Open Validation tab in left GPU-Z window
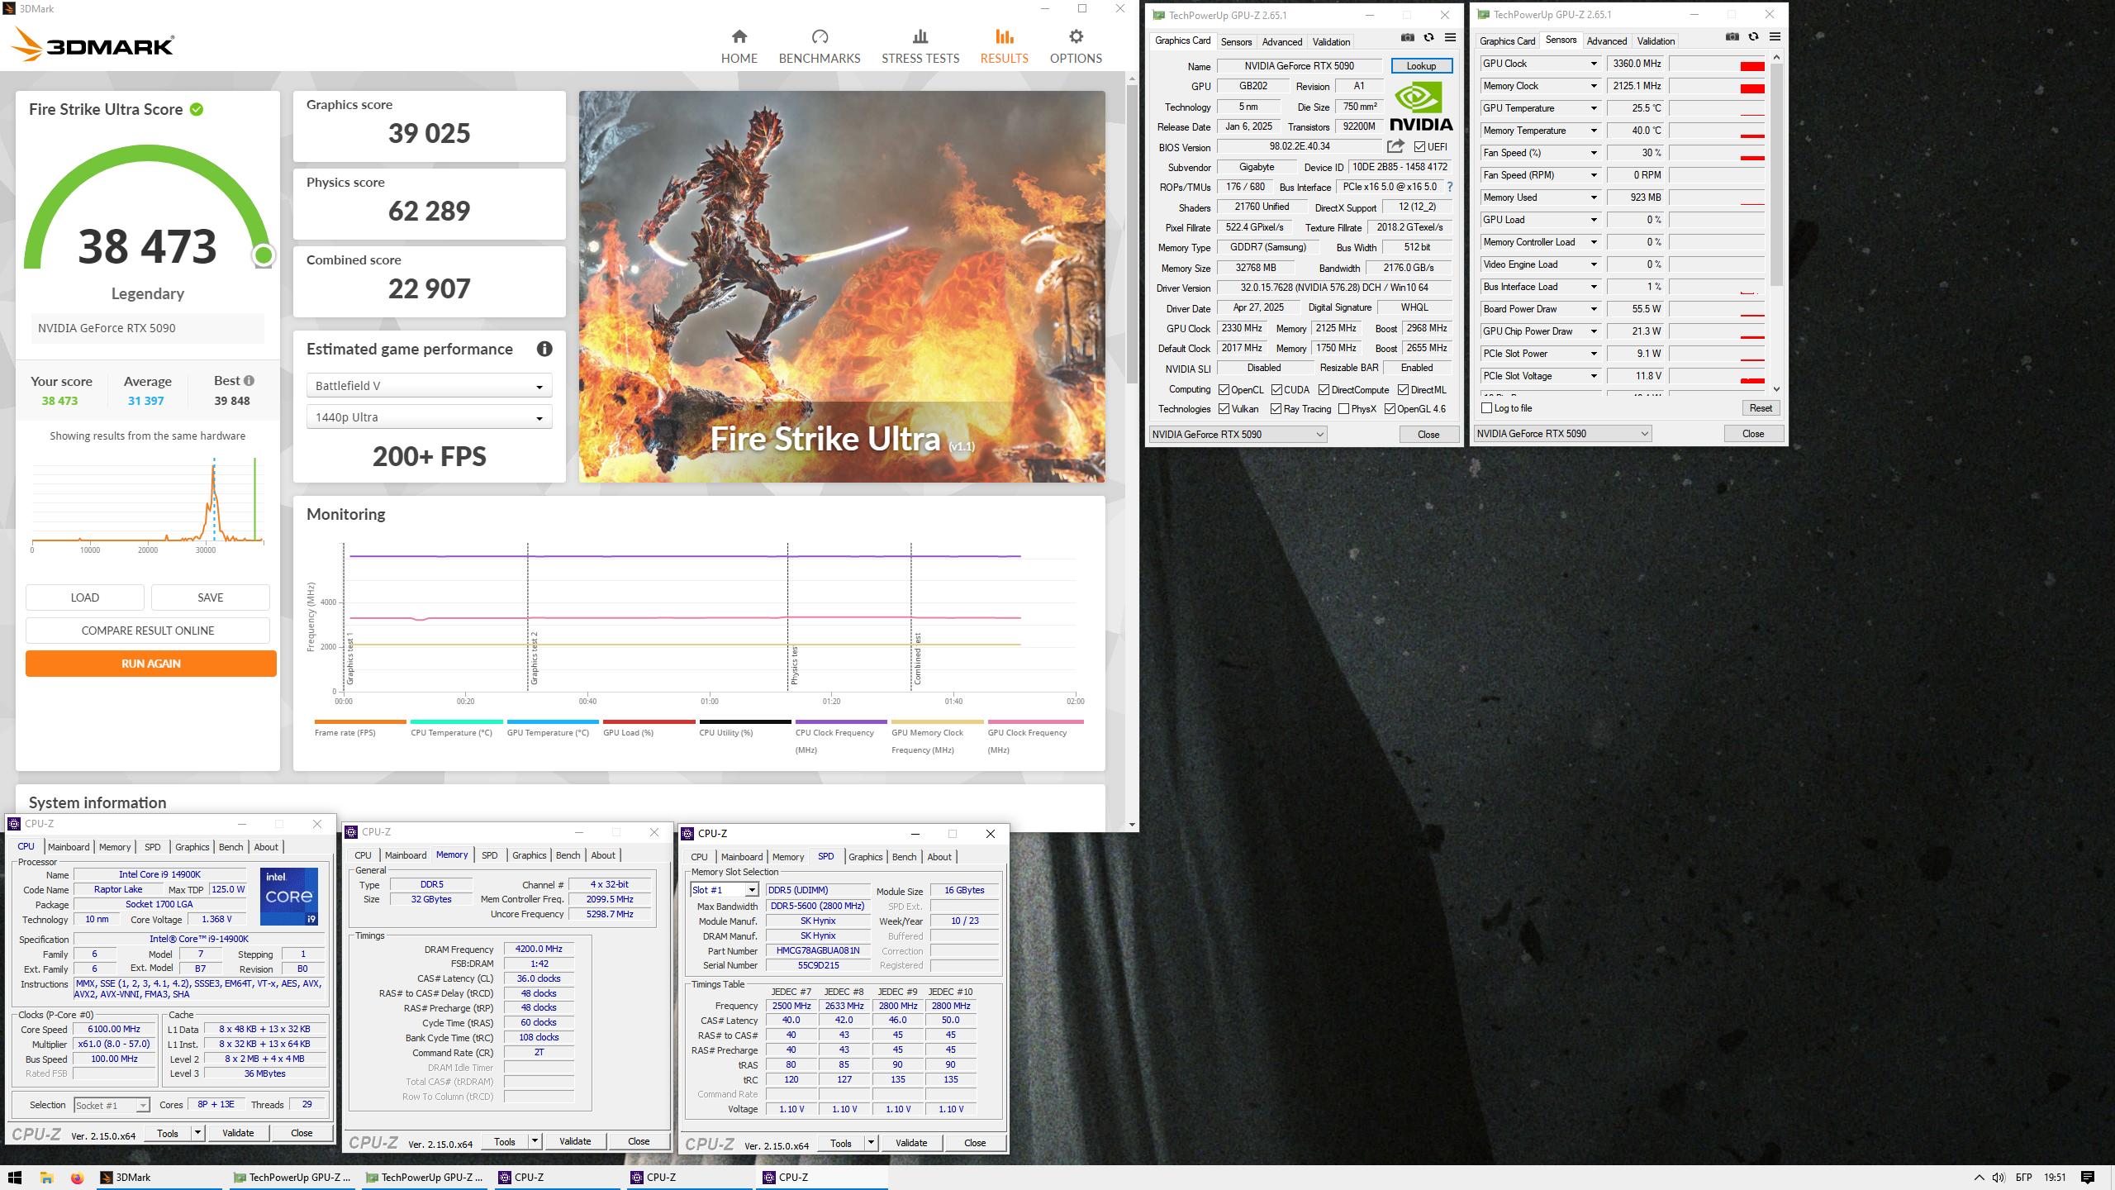 (x=1331, y=42)
